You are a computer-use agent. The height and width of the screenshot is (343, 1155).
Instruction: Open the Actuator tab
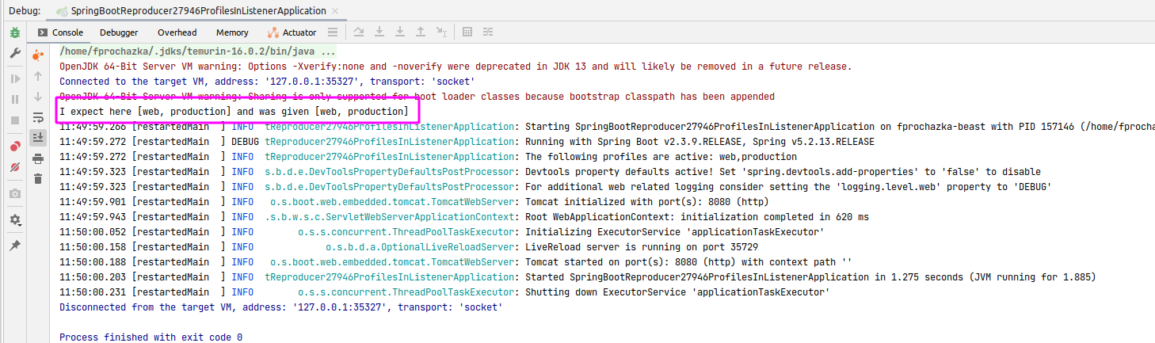pos(292,32)
